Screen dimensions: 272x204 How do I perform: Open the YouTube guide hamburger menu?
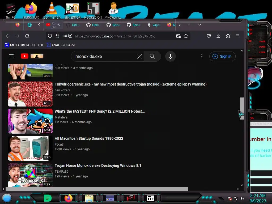point(11,56)
